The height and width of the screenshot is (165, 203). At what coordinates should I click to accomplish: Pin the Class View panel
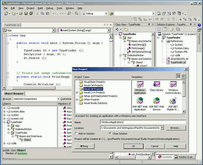click(x=149, y=24)
